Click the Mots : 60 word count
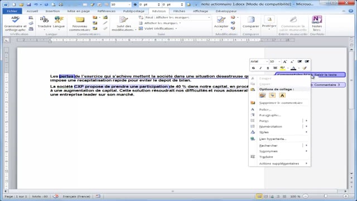The width and height of the screenshot is (357, 201). coord(40,196)
